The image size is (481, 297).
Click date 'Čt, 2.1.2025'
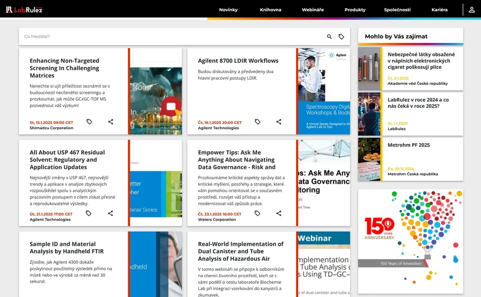point(398,78)
